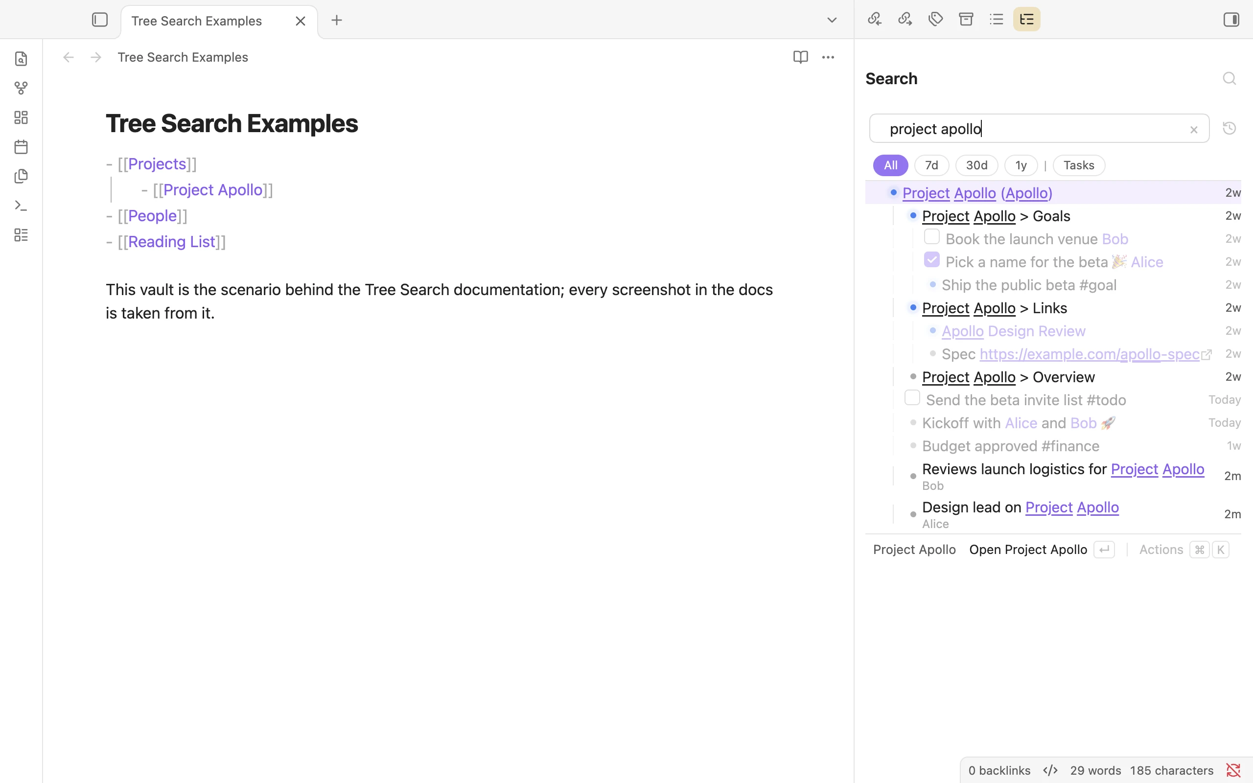Open the canvas icon in ribbon
Viewport: 1253px width, 783px height.
pos(21,117)
